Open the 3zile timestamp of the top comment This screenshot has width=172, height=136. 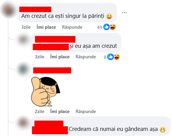26,27
